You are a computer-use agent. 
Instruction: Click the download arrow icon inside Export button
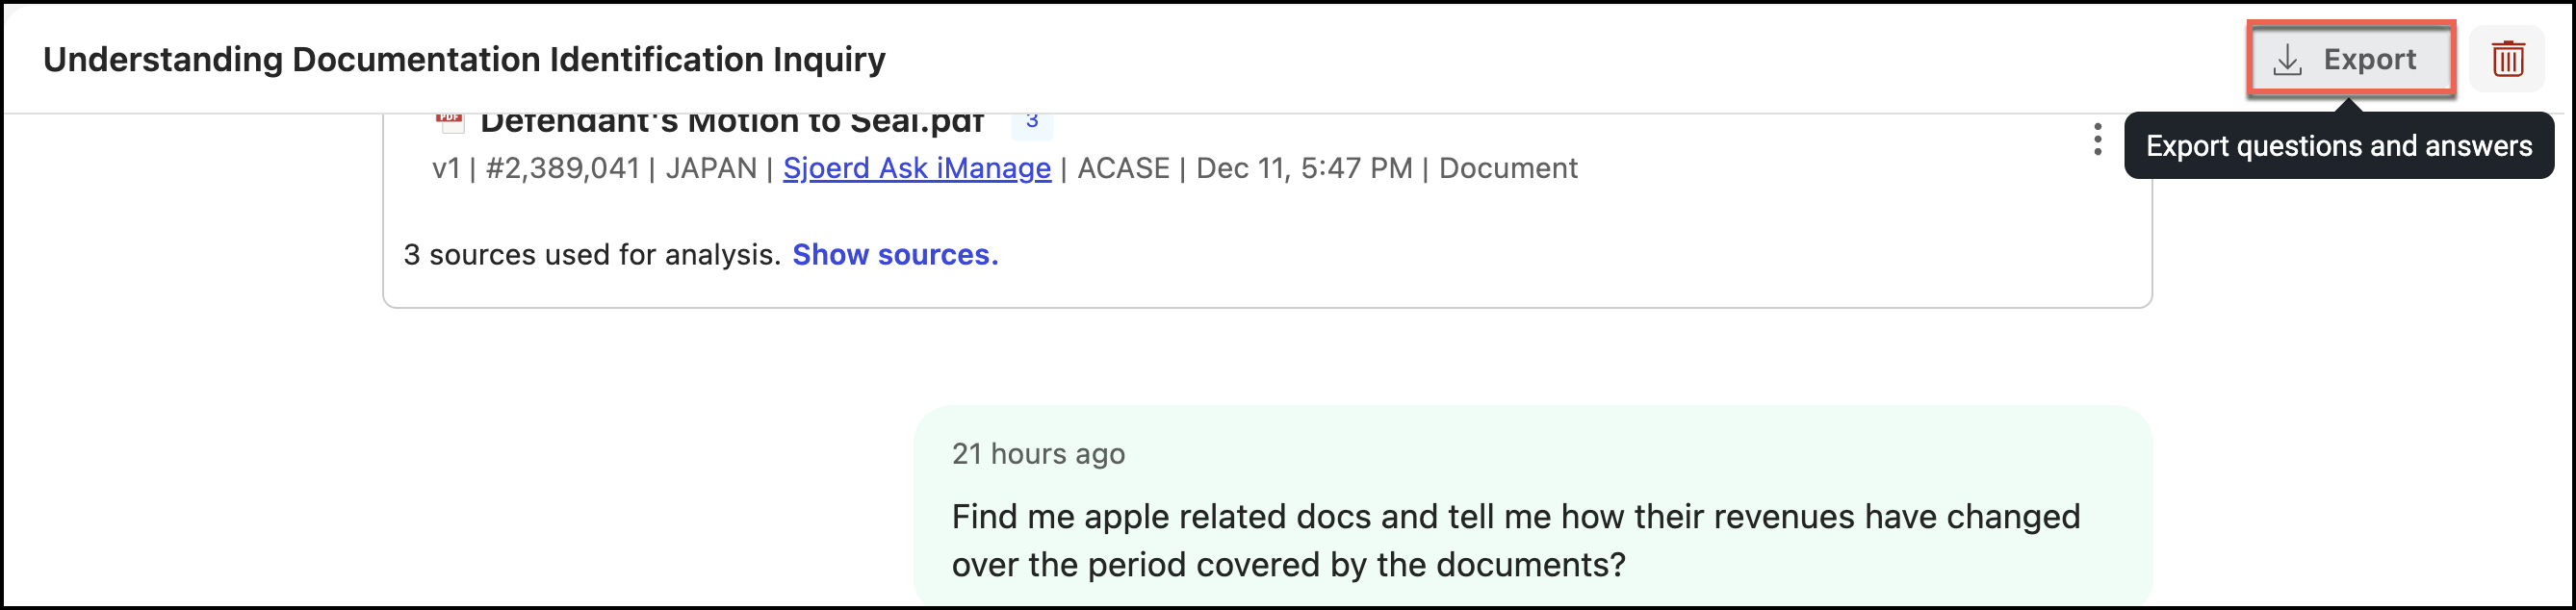click(2286, 59)
